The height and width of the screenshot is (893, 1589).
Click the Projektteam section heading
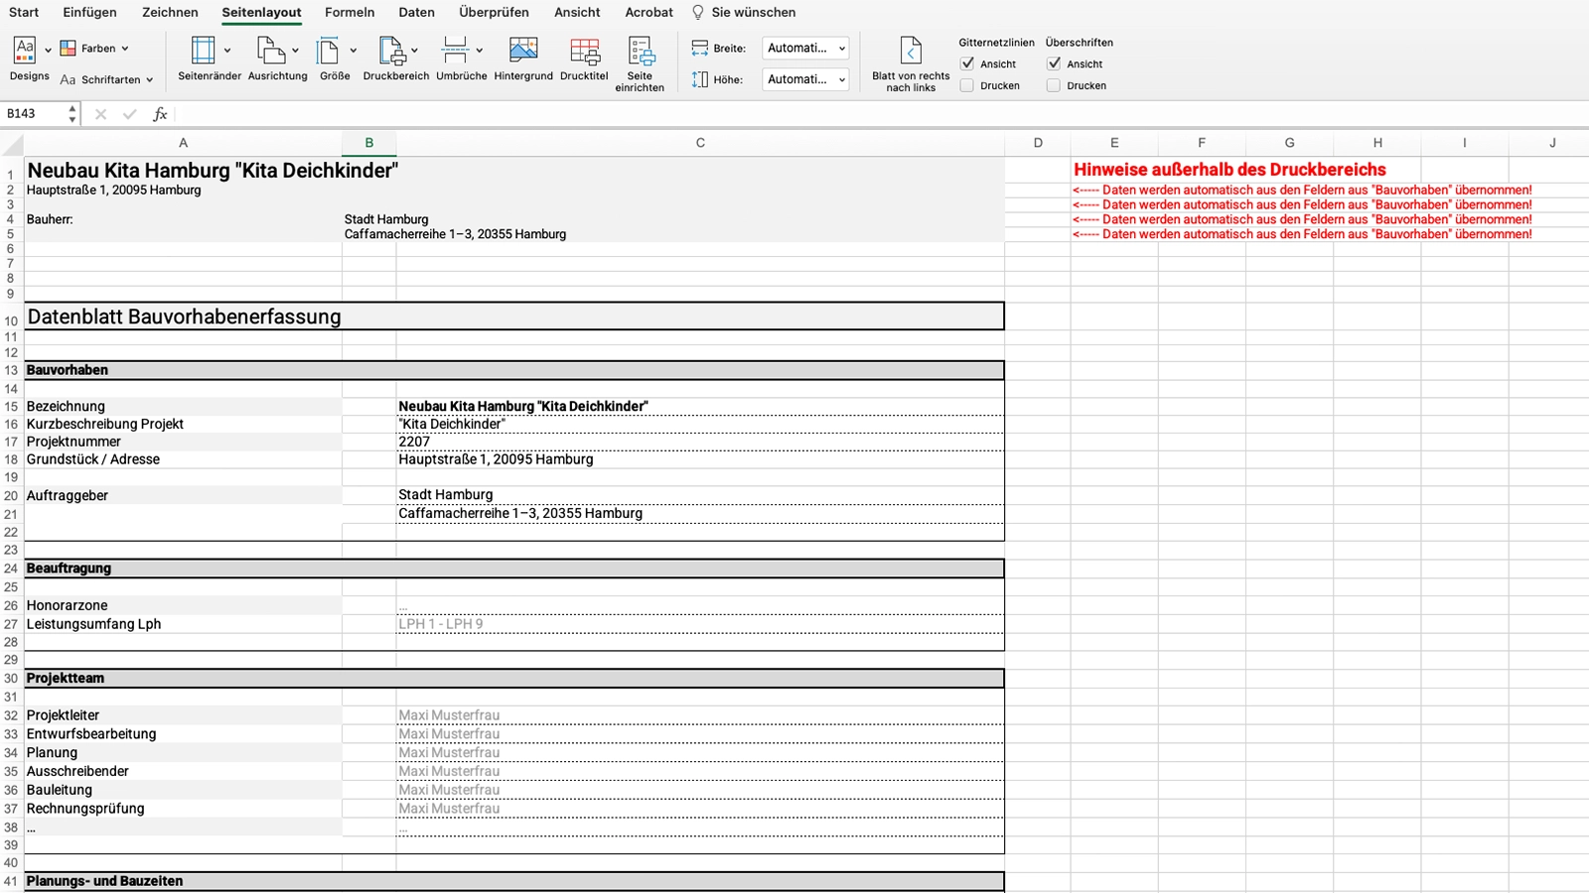pos(514,679)
